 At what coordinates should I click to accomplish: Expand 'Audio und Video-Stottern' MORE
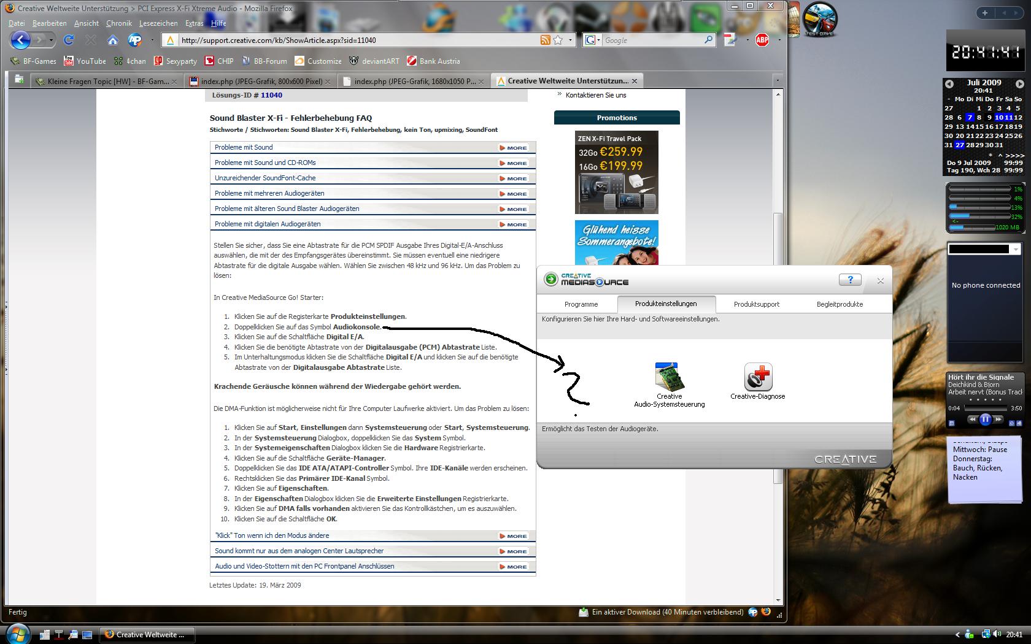pyautogui.click(x=513, y=567)
